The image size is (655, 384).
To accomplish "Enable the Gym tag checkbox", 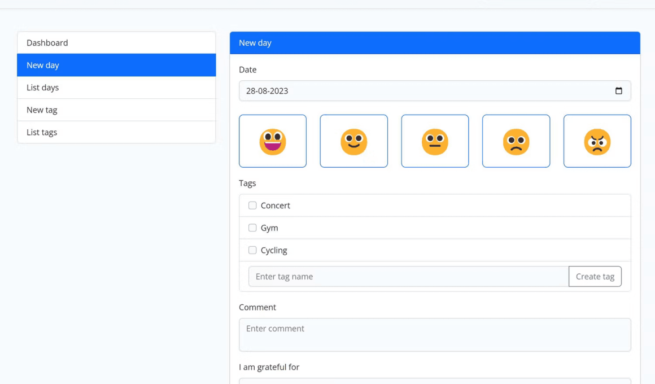I will point(252,228).
